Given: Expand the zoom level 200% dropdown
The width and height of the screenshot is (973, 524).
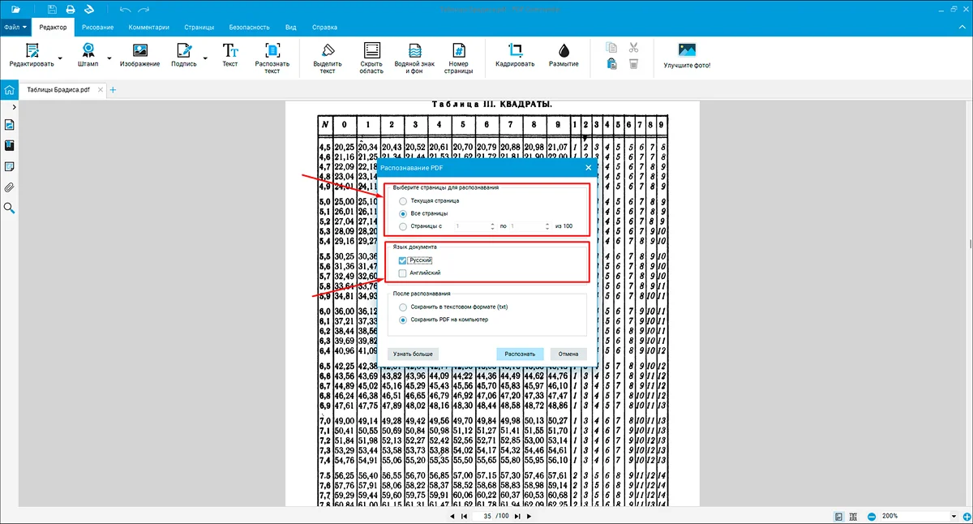Looking at the screenshot, I should click(x=954, y=516).
